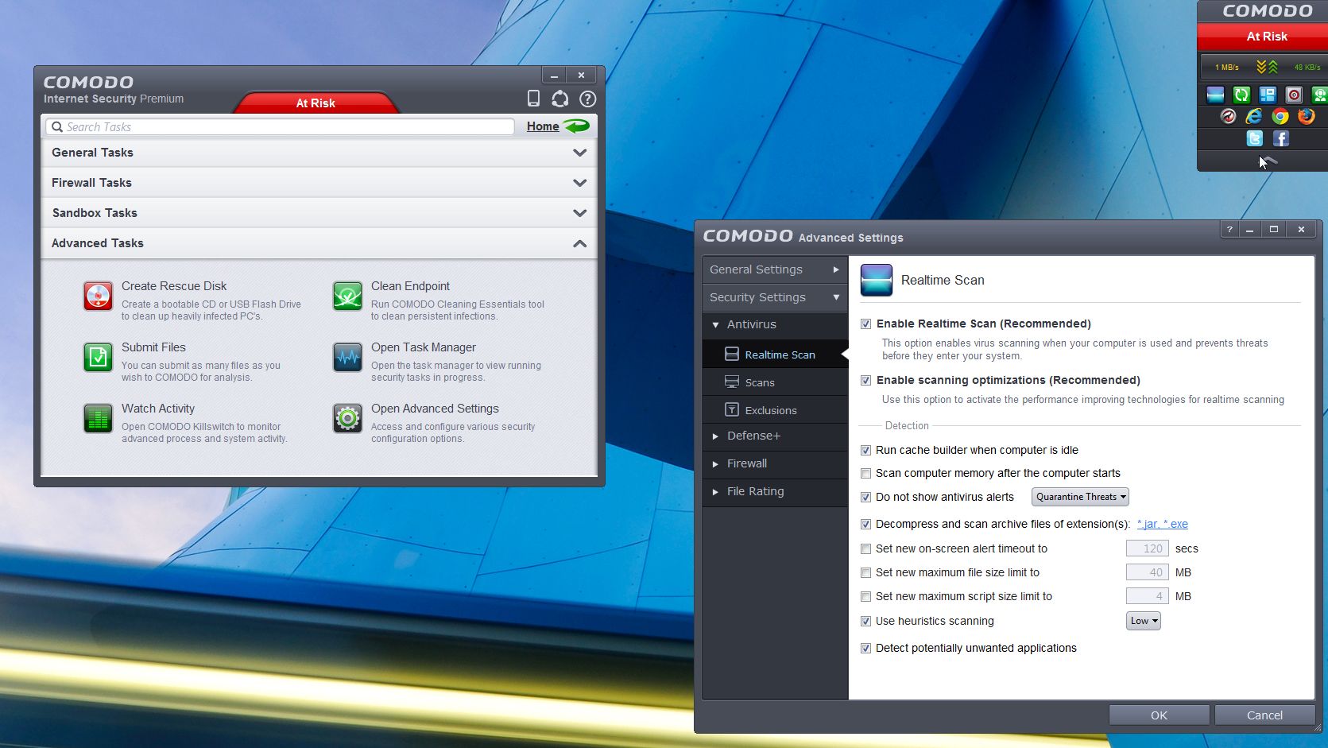Click the Submit Files icon
Viewport: 1328px width, 748px height.
coord(98,358)
